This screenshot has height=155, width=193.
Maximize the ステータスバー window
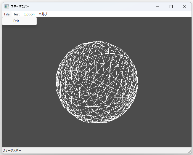coord(171,7)
